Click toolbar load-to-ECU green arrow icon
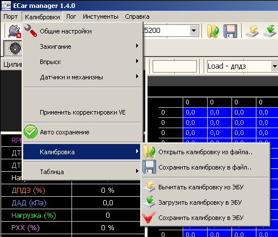Screen dimensions: 278x237 pyautogui.click(x=270, y=31)
